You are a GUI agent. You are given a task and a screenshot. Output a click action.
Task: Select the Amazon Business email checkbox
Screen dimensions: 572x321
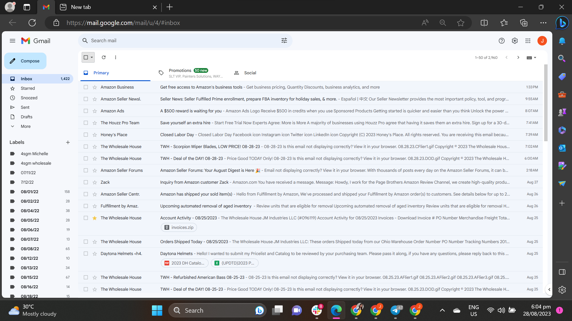(x=86, y=87)
